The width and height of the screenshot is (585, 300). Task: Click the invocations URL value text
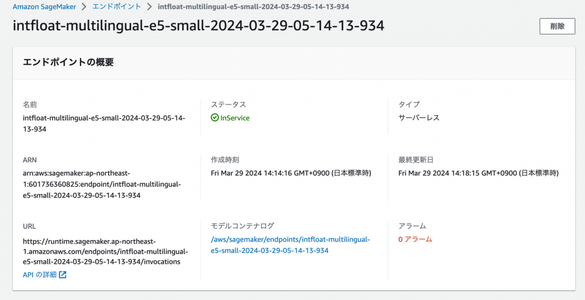coord(106,251)
